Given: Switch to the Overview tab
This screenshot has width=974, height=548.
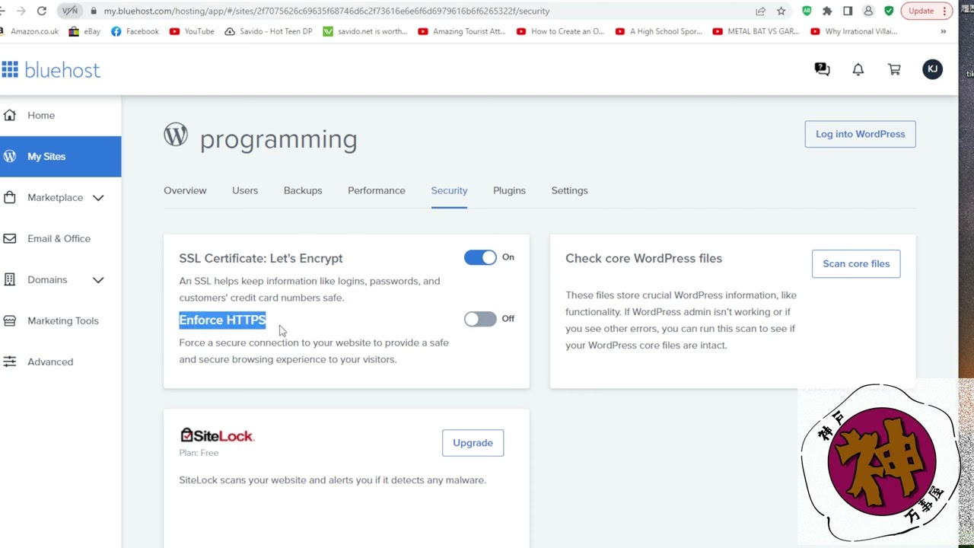Looking at the screenshot, I should [x=185, y=190].
